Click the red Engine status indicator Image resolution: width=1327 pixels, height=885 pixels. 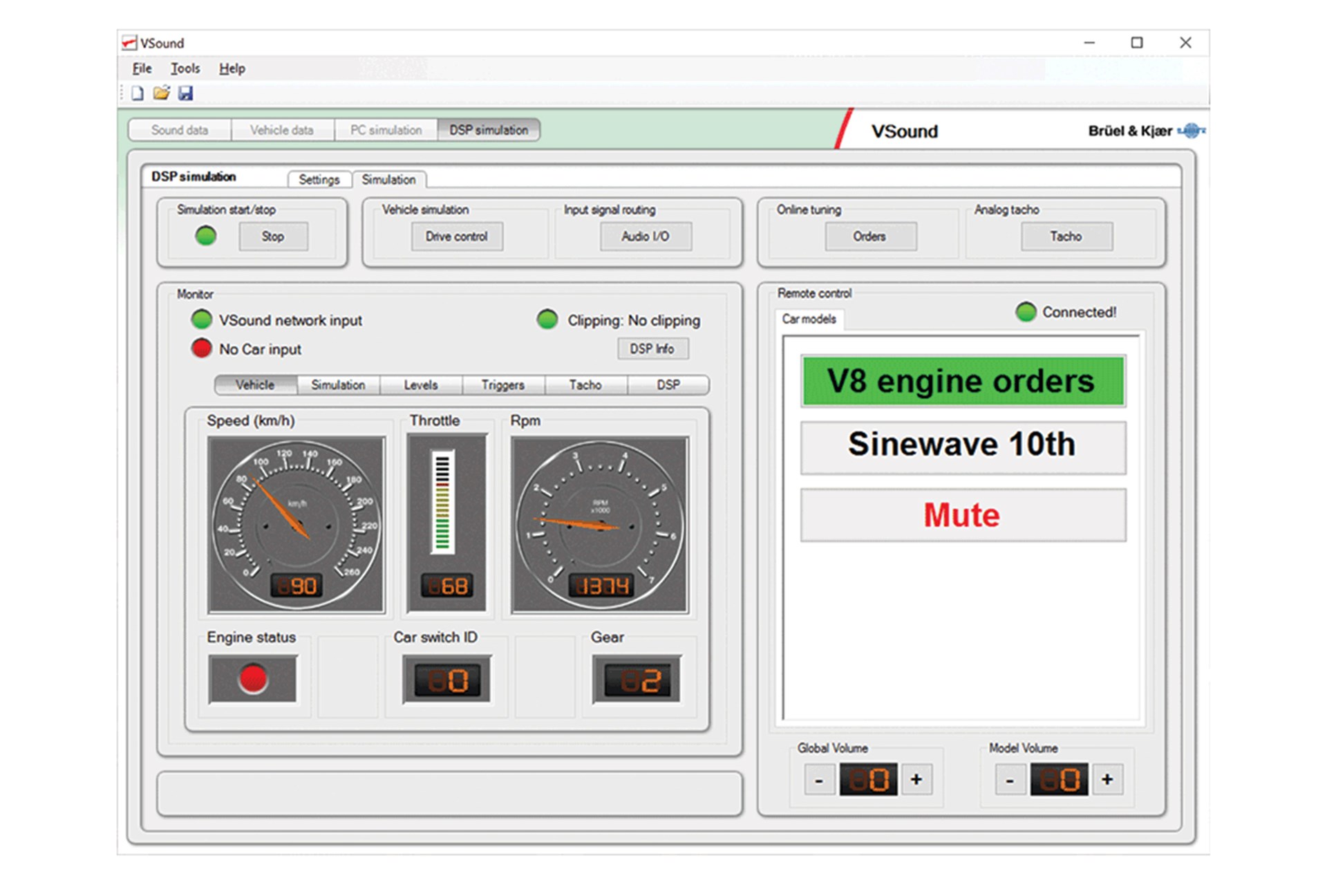tap(253, 678)
